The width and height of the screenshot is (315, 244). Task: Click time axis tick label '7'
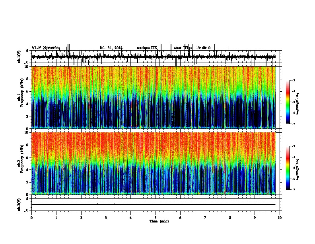205,218
